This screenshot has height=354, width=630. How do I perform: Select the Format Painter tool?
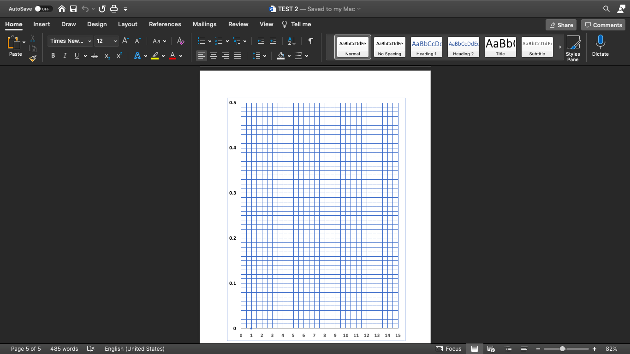(33, 58)
